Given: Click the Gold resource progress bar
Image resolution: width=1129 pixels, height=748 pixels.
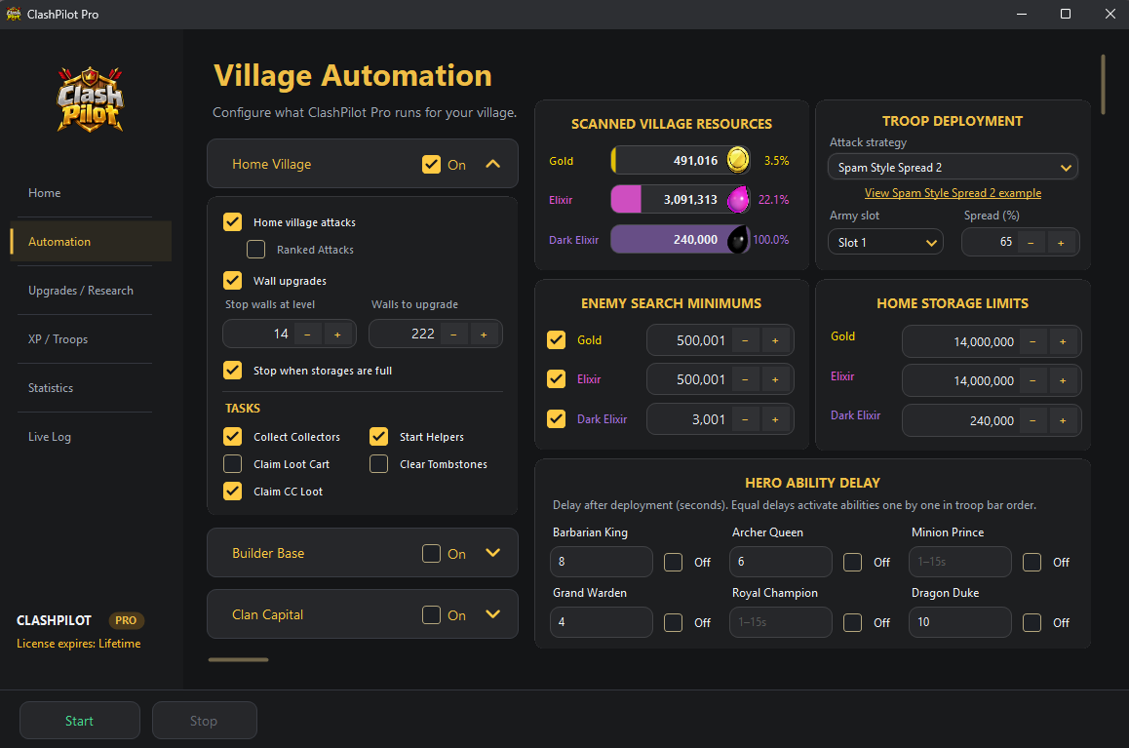Looking at the screenshot, I should coord(681,160).
